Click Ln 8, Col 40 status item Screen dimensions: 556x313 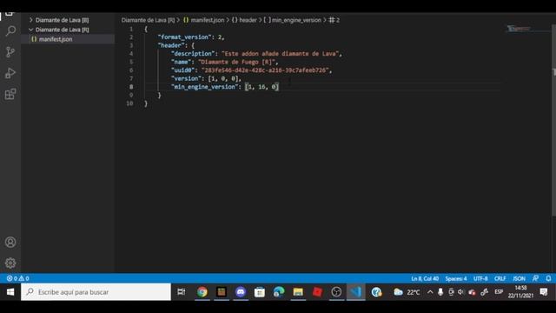[x=425, y=278]
